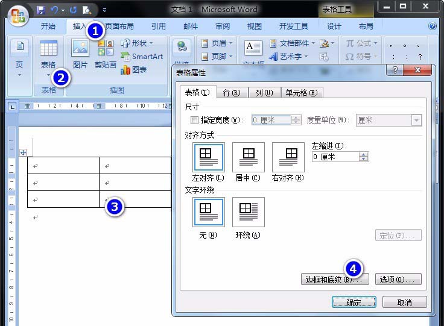Adjust the 左缩进 spinner arrows

tap(364, 157)
